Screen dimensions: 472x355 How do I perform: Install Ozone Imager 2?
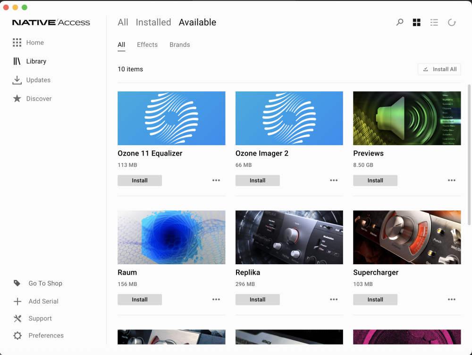click(257, 181)
